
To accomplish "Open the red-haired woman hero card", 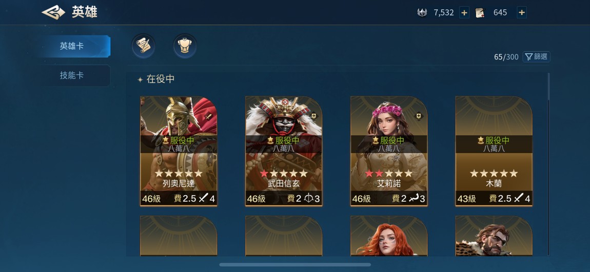I will pyautogui.click(x=389, y=236).
